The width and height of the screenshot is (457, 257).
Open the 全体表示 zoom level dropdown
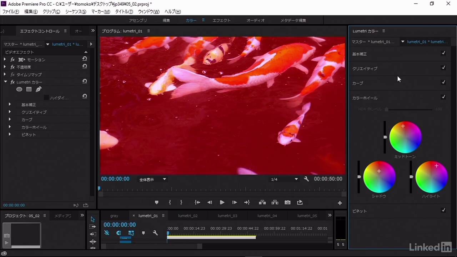click(153, 180)
